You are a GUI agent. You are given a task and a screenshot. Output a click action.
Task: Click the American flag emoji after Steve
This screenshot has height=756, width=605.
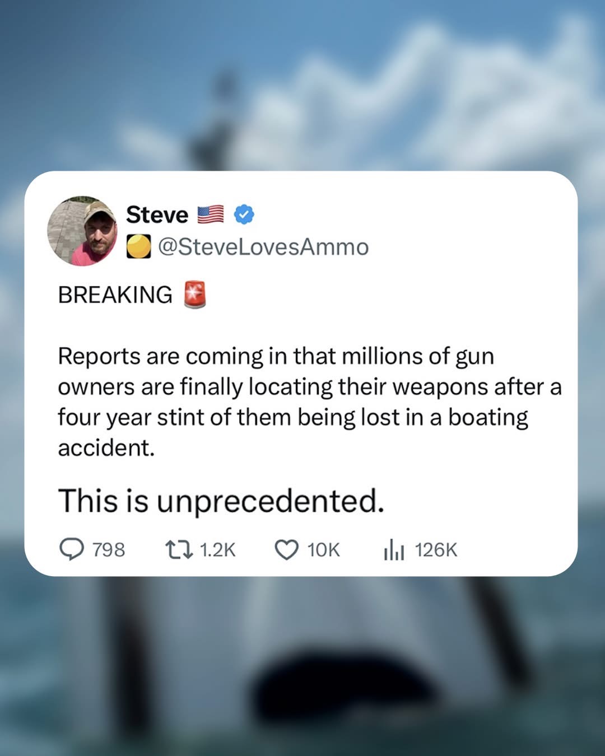click(211, 214)
